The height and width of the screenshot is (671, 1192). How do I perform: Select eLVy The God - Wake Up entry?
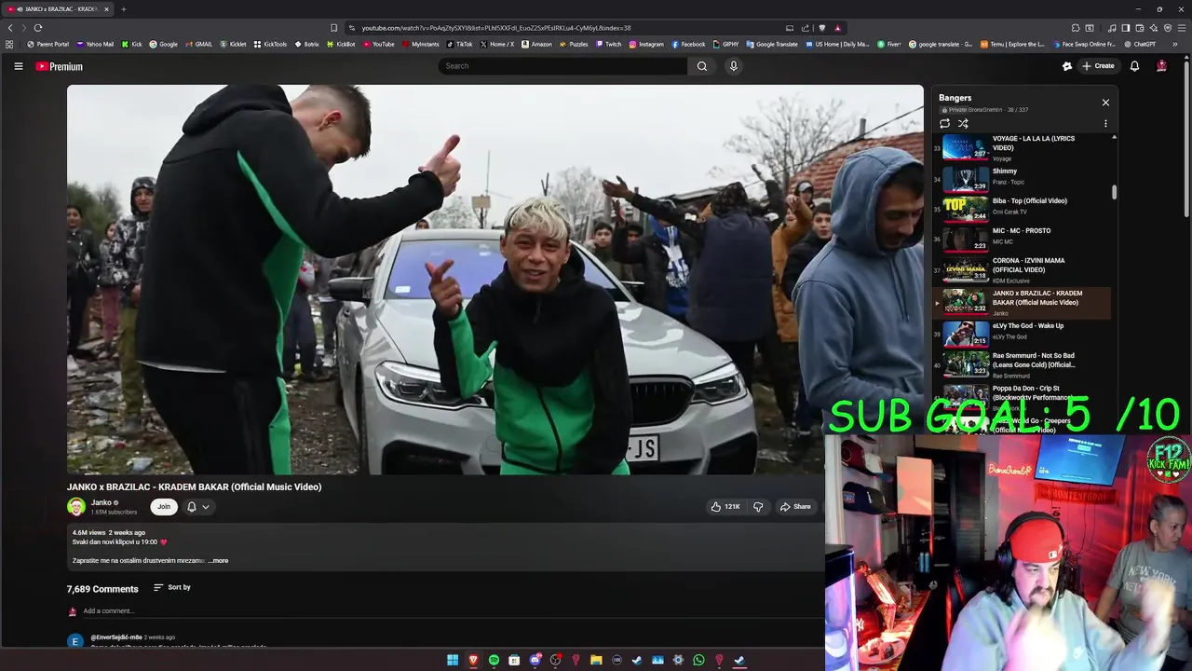1022,333
